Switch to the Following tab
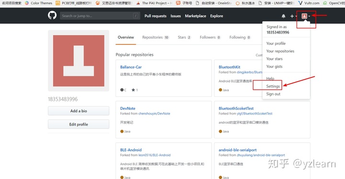Image resolution: width=345 pixels, height=179 pixels. 240,37
